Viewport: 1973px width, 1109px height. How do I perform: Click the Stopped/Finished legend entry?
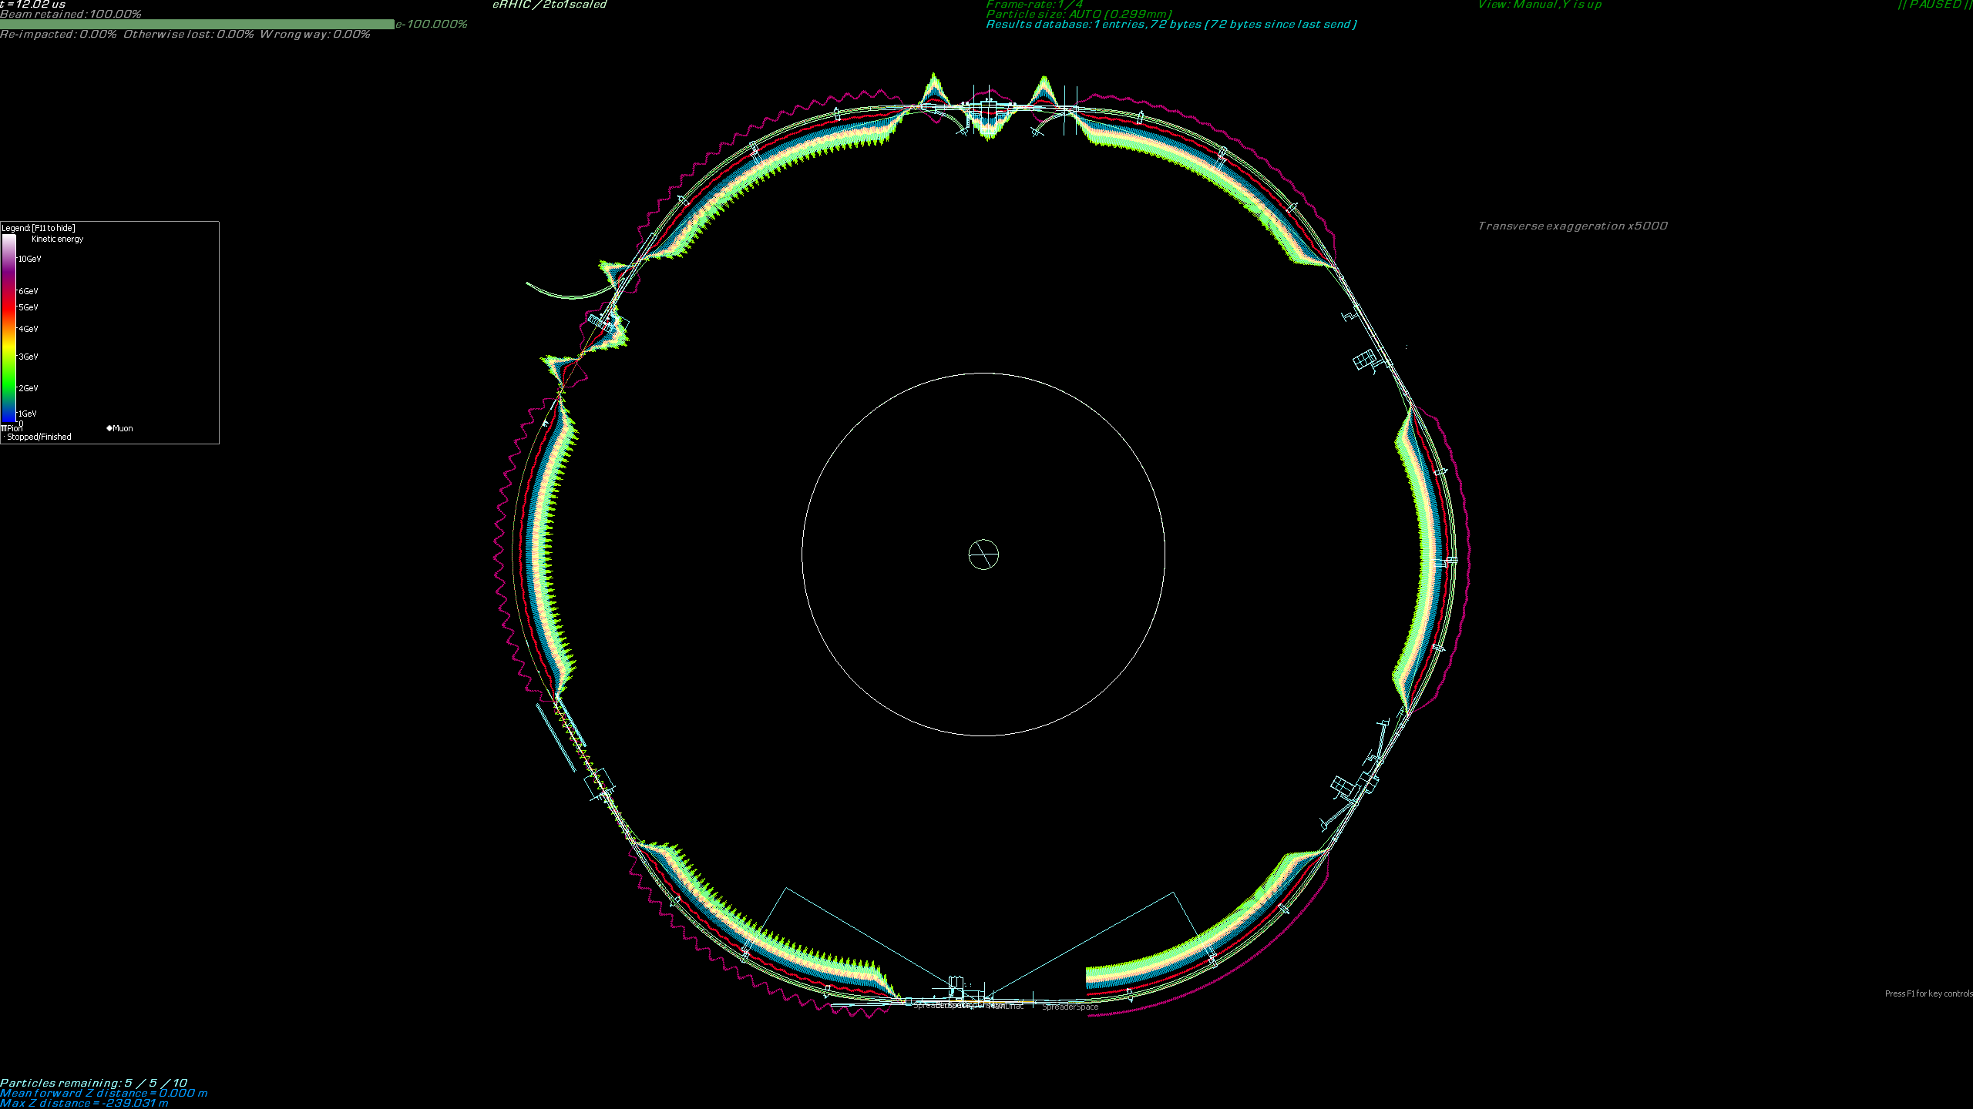39,437
